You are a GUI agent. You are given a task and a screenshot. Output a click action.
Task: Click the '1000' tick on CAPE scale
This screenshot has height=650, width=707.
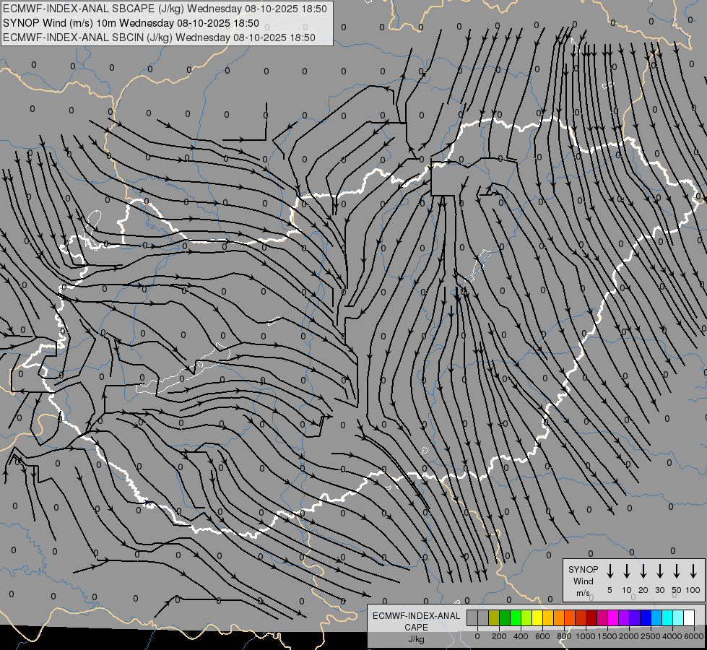tap(586, 636)
